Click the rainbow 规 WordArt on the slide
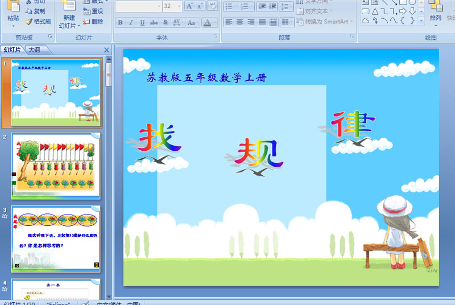Image resolution: width=455 pixels, height=305 pixels. point(258,153)
